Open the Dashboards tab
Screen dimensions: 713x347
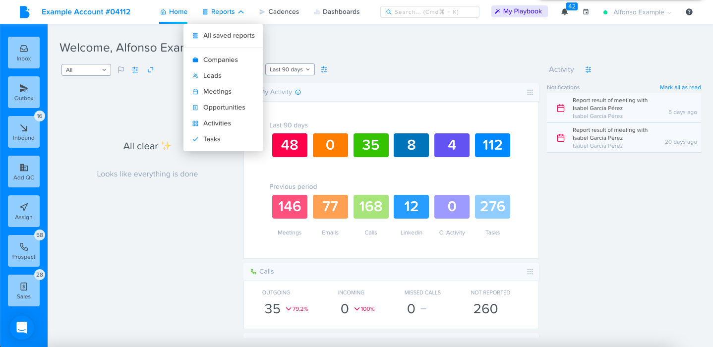coord(337,12)
